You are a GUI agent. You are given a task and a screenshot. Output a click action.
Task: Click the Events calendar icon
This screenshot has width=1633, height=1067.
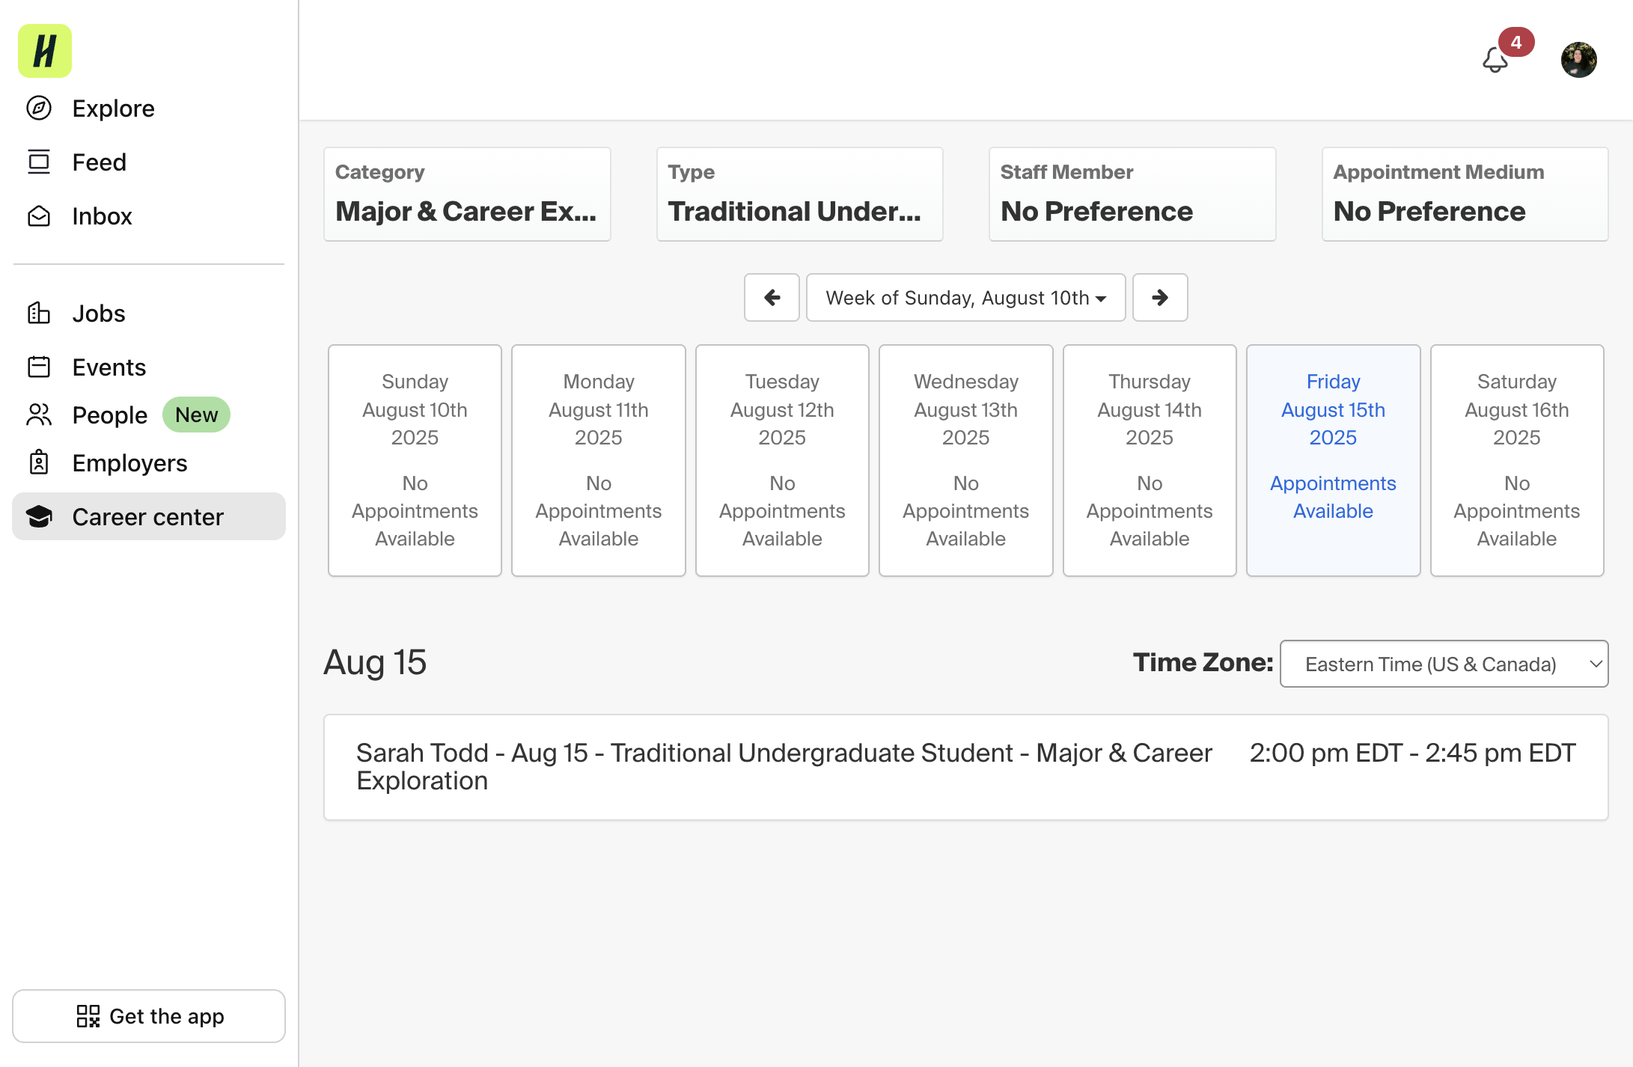(39, 367)
